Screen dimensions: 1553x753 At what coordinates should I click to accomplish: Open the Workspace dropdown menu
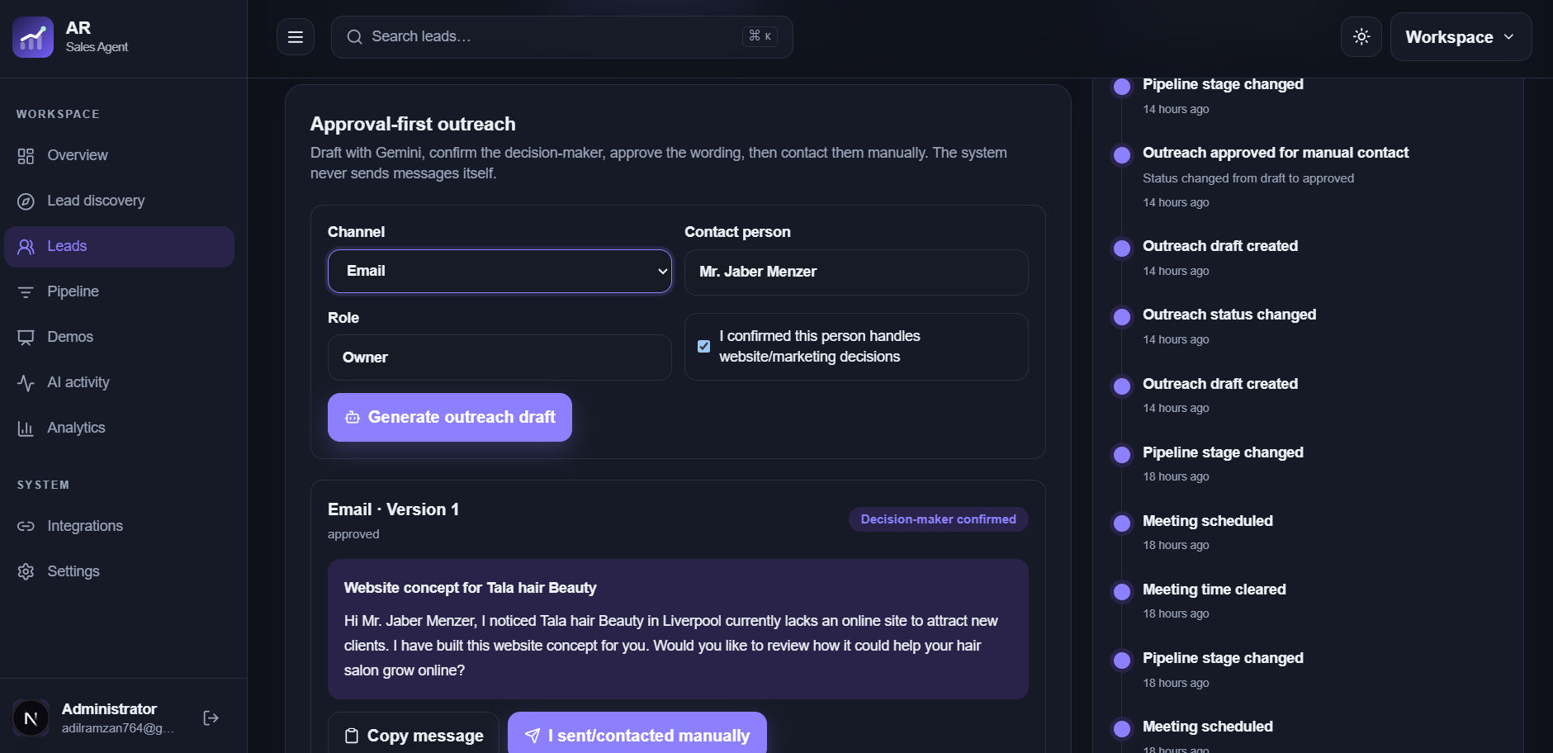(1461, 37)
